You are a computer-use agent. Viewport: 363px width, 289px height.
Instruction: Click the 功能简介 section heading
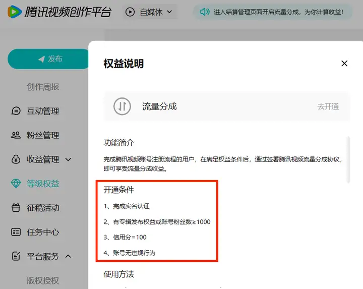[x=118, y=143]
